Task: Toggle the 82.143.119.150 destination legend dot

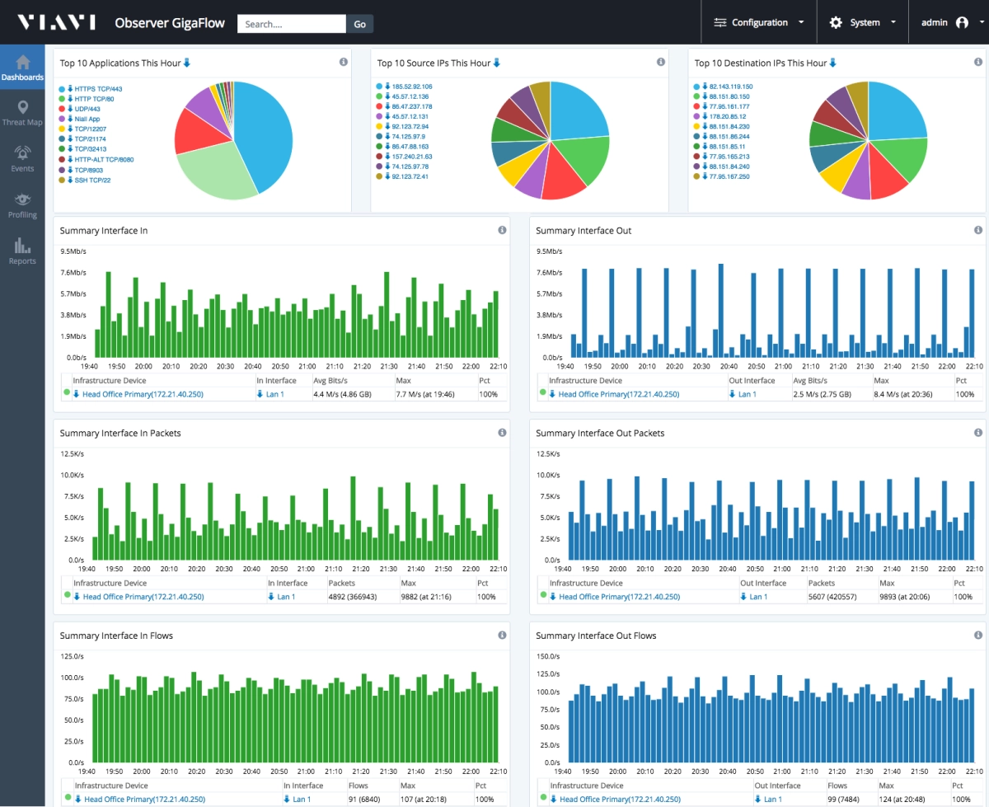Action: tap(696, 87)
